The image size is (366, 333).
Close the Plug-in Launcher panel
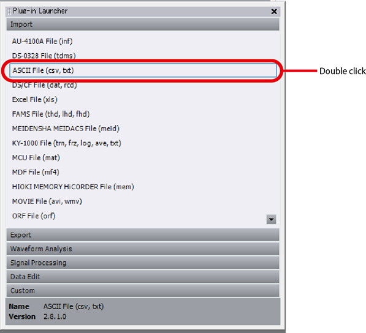click(274, 12)
